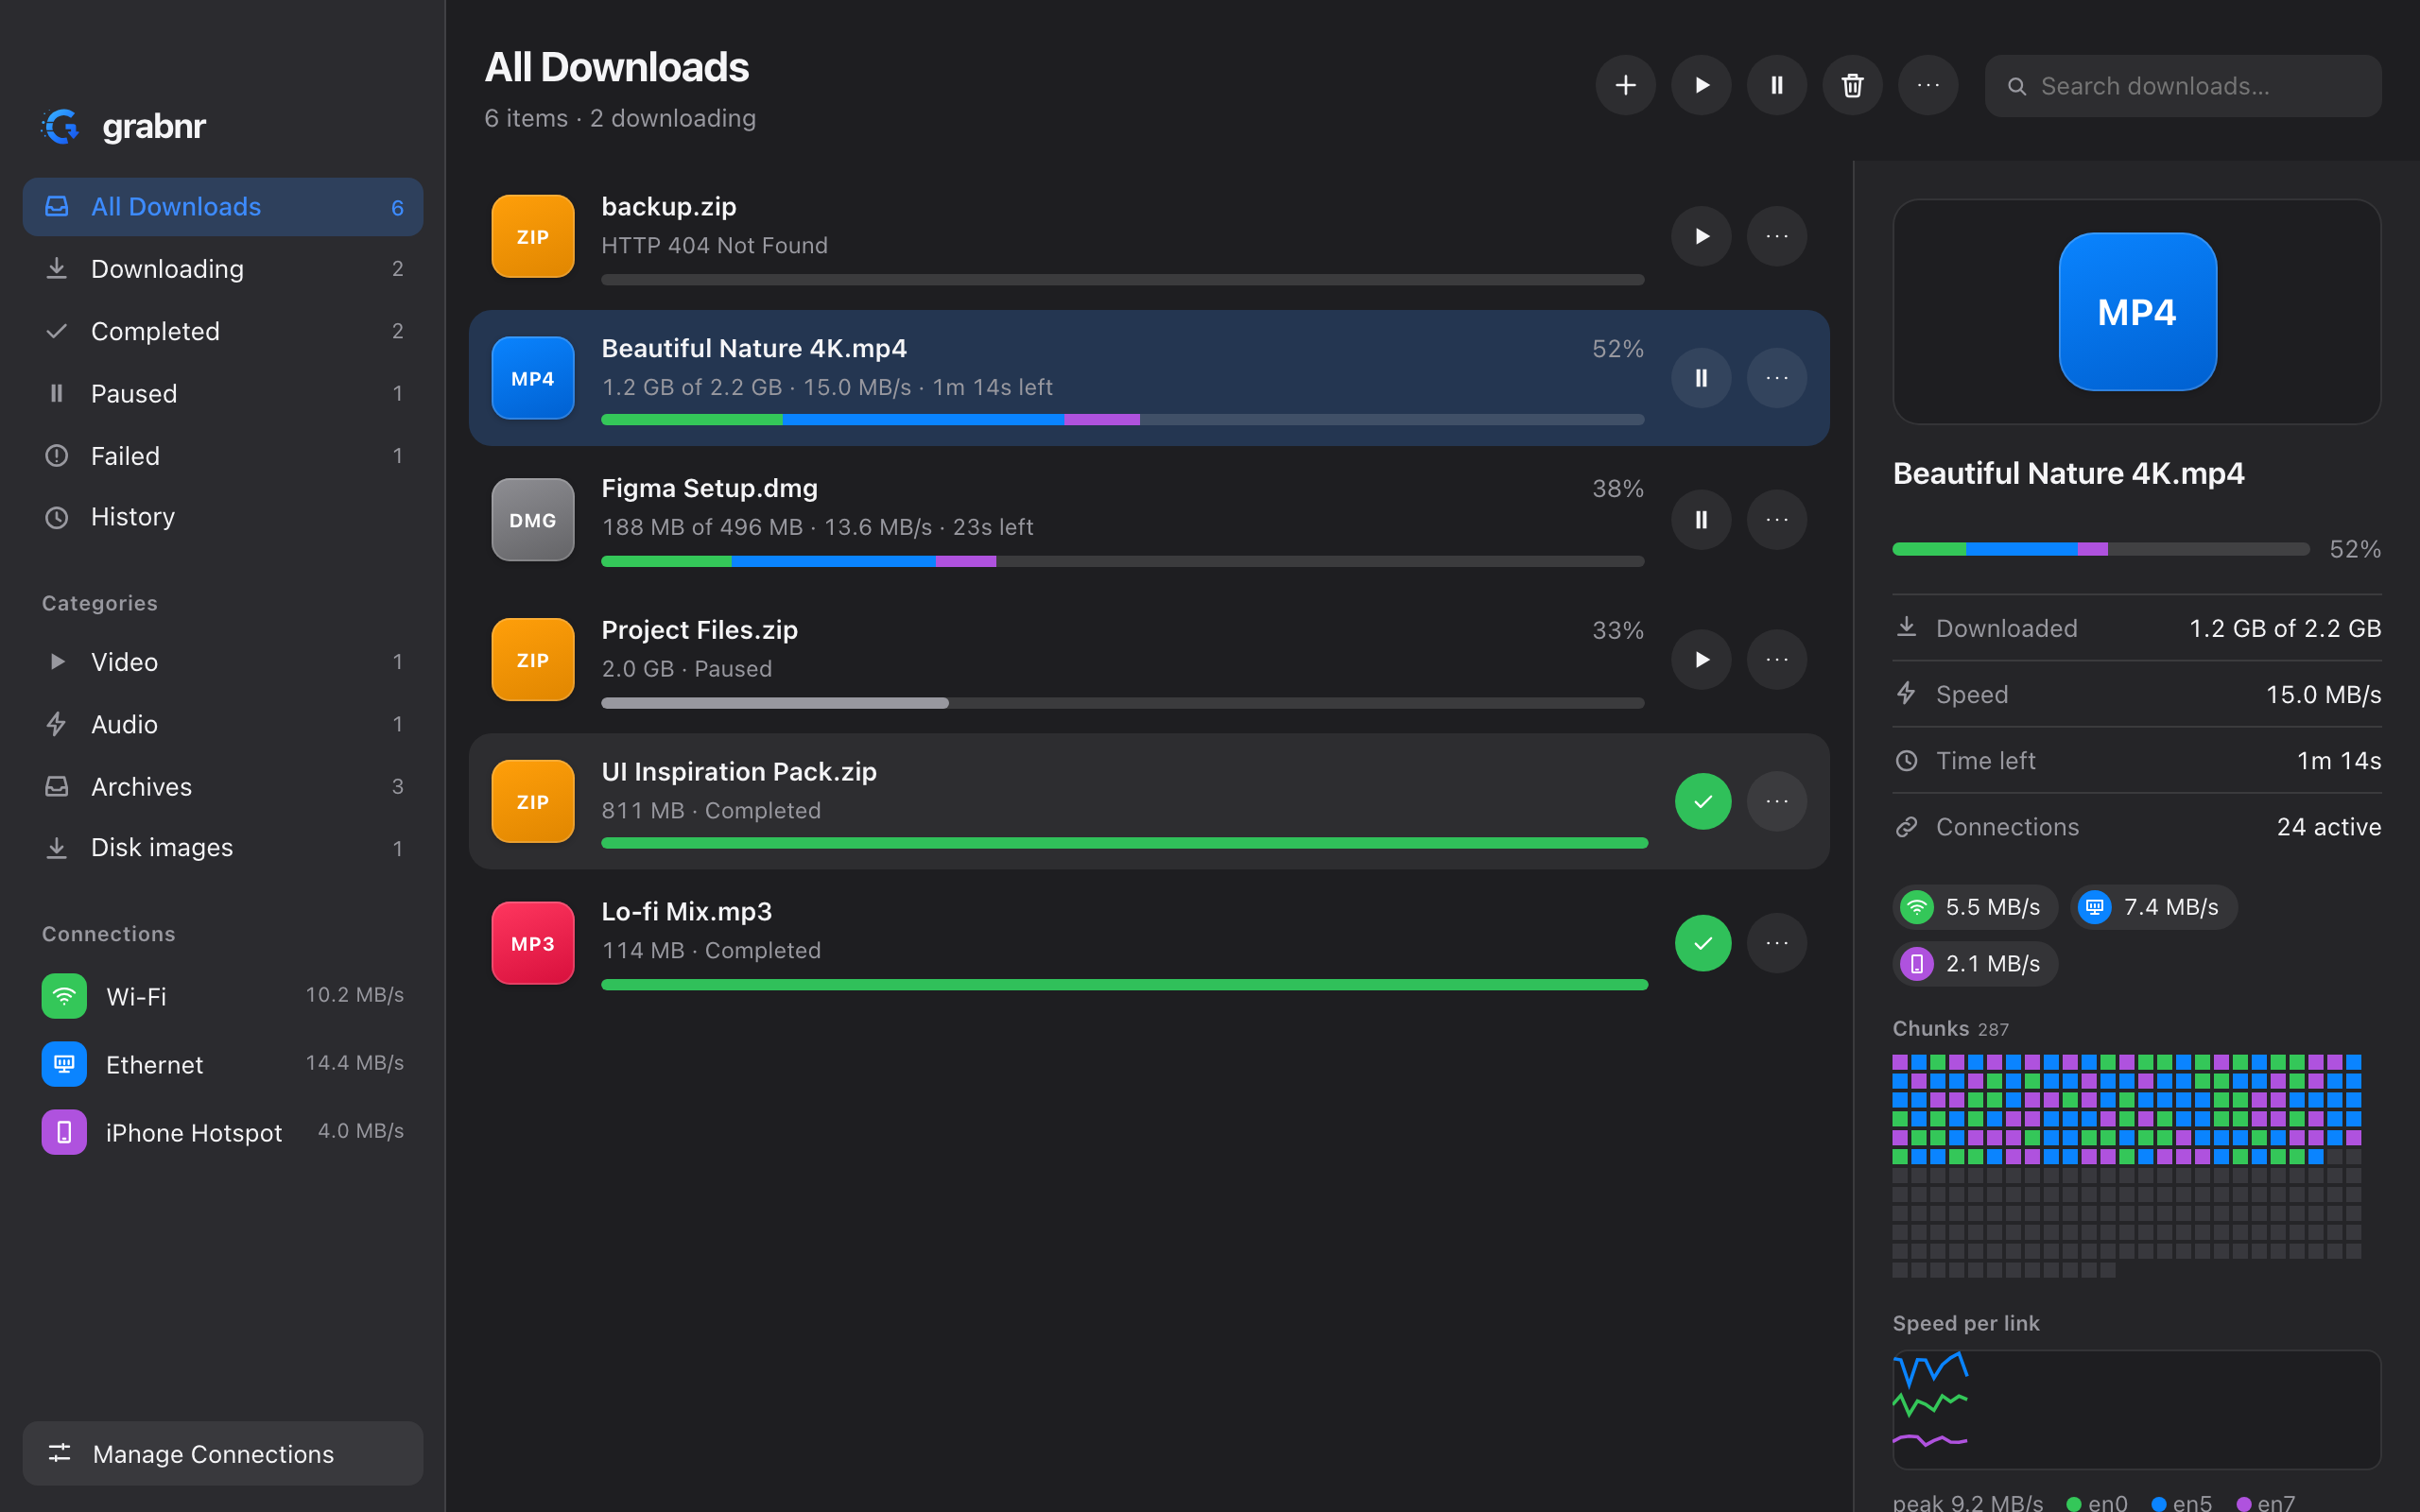Viewport: 2420px width, 1512px height.
Task: Click the 7.4 MB/s Ethernet speed chip
Action: click(2153, 907)
